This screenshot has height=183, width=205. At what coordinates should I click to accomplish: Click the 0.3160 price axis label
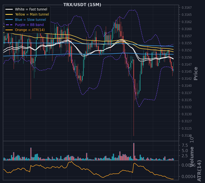point(187,29)
